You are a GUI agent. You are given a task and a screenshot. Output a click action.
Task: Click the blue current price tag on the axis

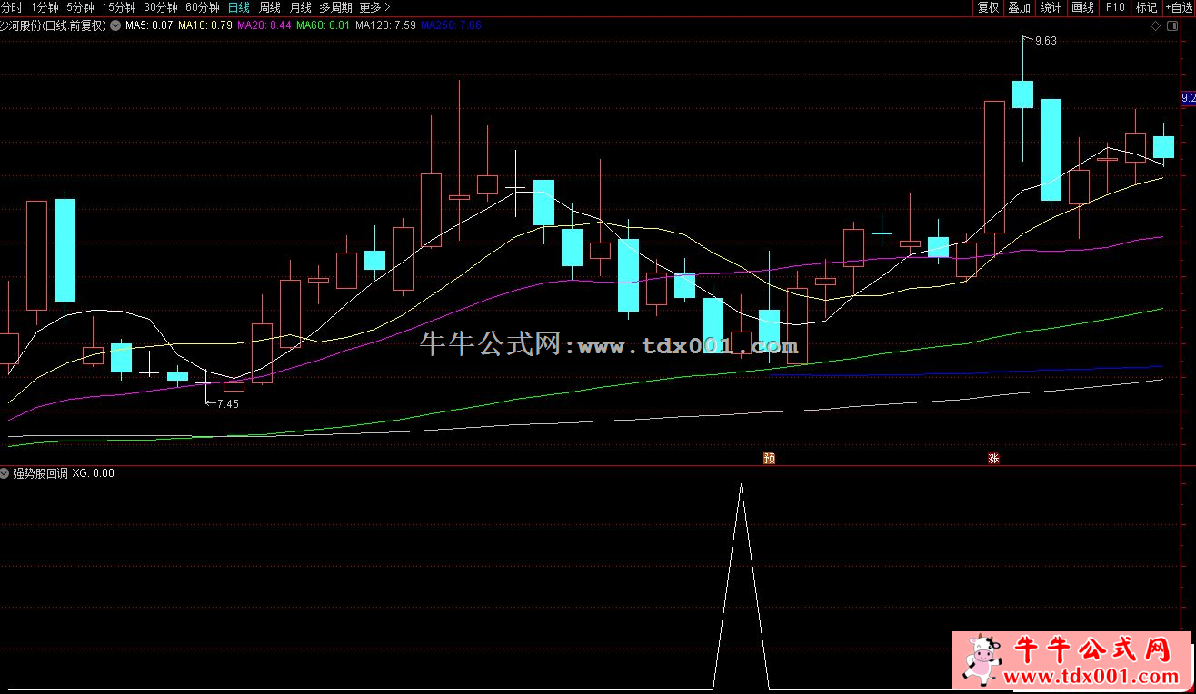1188,97
